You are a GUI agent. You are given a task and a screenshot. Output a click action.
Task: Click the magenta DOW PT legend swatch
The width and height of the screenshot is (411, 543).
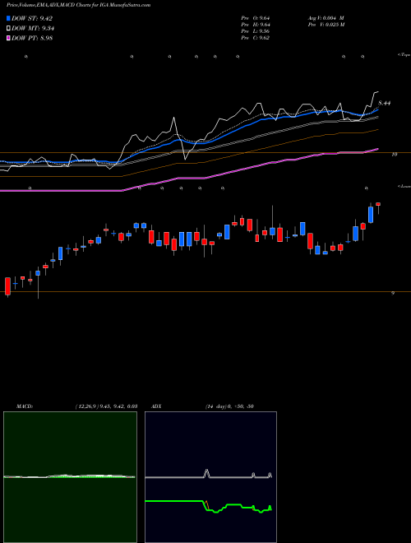coord(9,39)
